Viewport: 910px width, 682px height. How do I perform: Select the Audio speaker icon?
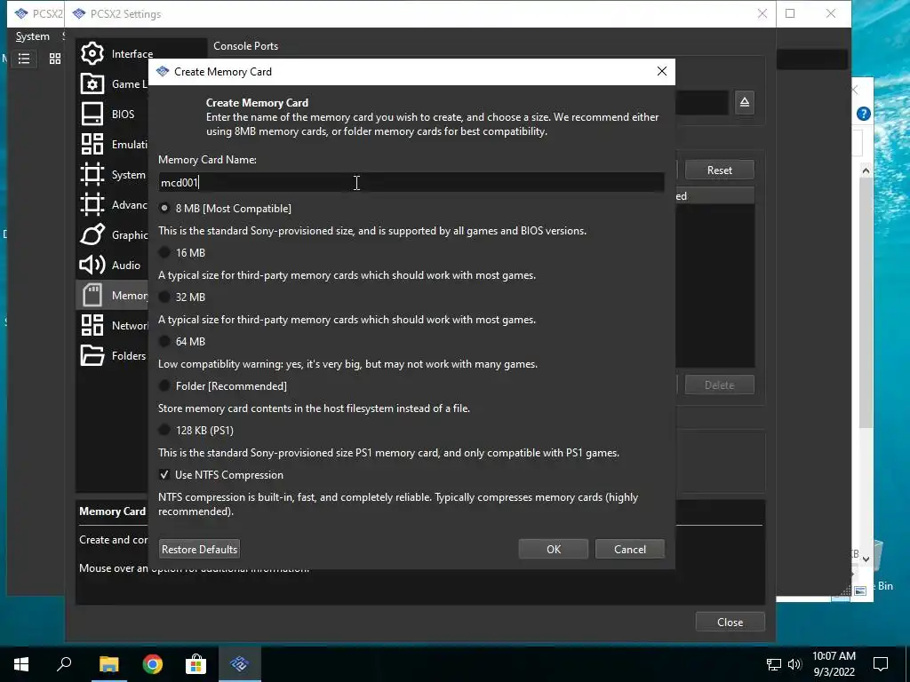[x=92, y=265]
